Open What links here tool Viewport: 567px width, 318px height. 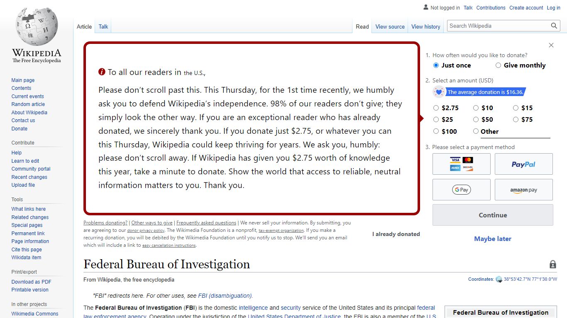28,209
